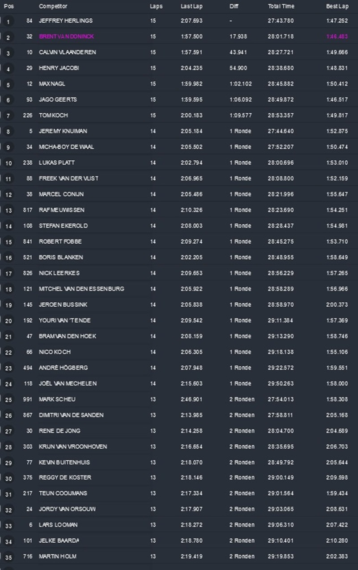
Task: Click the Total Time column header
Action: point(281,7)
